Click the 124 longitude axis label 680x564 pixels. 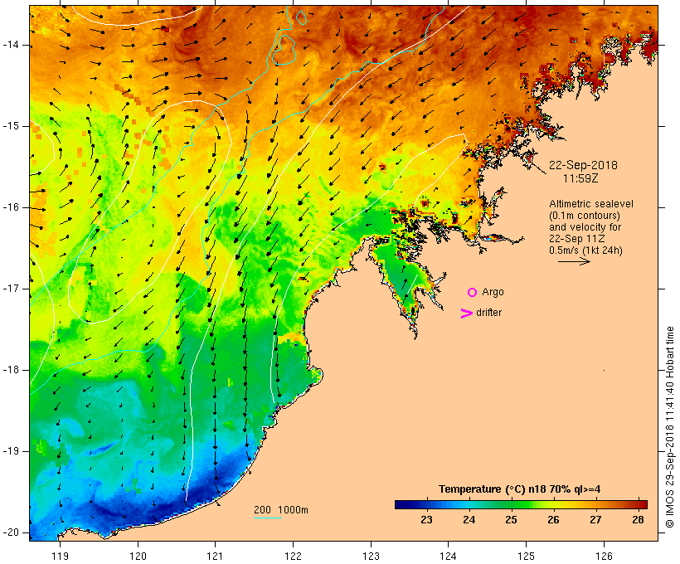click(x=448, y=556)
